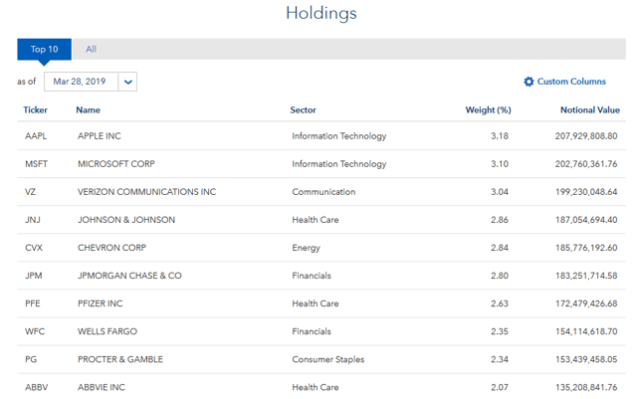Click the PFE ticker cell

tap(33, 303)
